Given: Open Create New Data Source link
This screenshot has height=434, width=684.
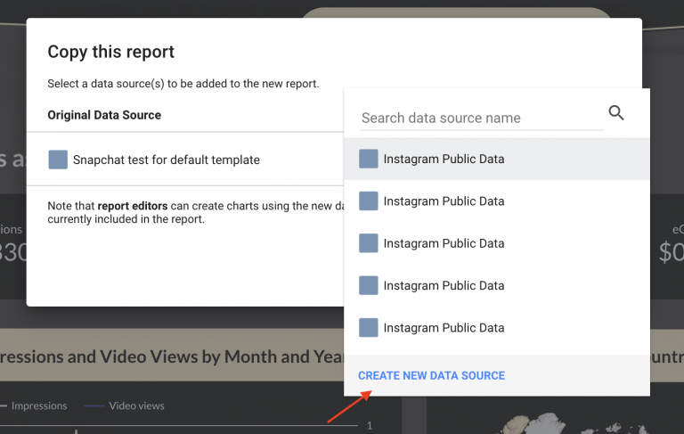Looking at the screenshot, I should [431, 376].
